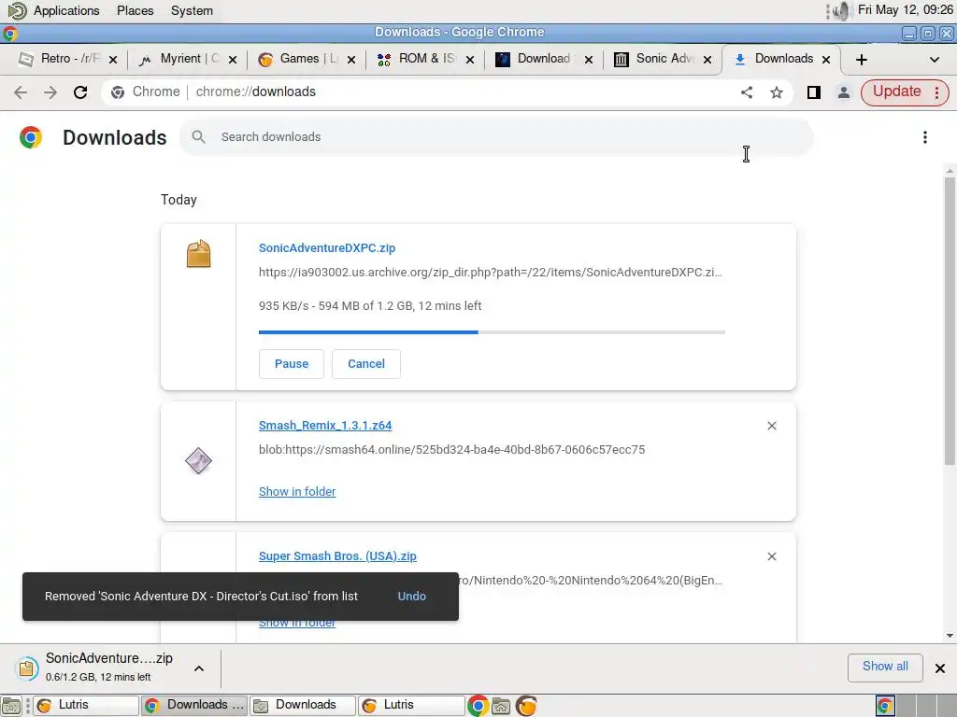This screenshot has height=717, width=957.
Task: Share this page icon in address bar
Action: (747, 92)
